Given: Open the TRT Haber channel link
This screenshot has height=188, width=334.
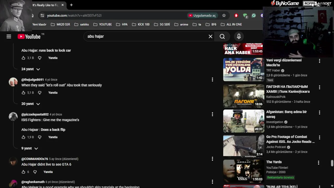Looking at the screenshot, I should 273,70.
